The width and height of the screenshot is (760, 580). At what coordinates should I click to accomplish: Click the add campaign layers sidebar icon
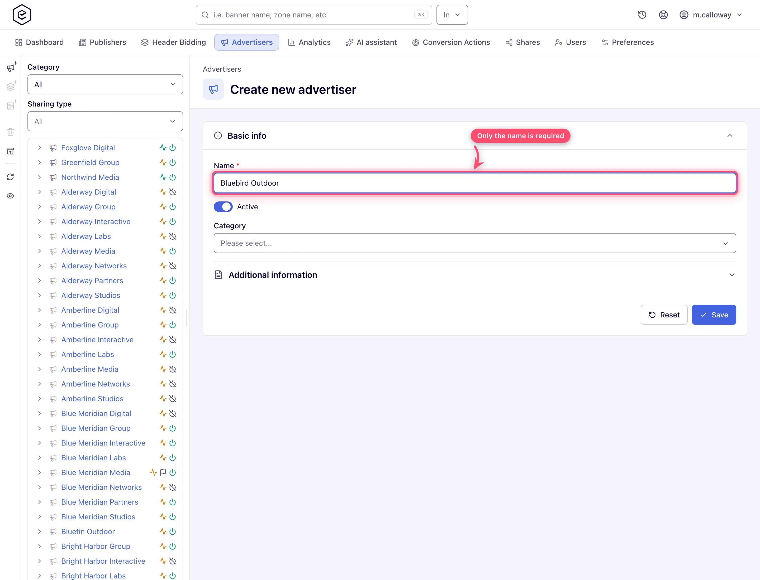pyautogui.click(x=11, y=86)
